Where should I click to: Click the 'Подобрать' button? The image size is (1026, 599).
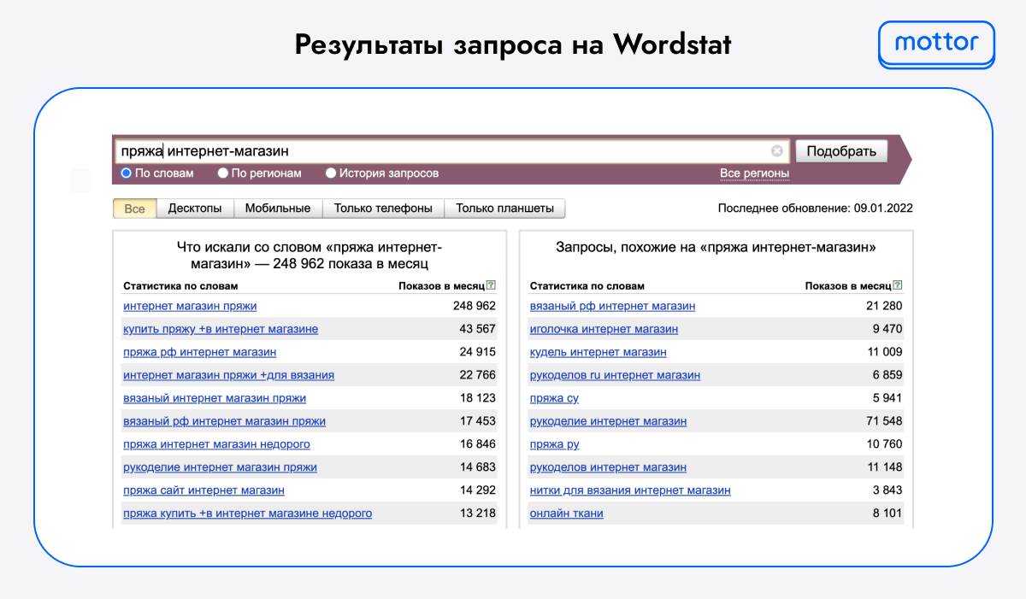(x=842, y=151)
